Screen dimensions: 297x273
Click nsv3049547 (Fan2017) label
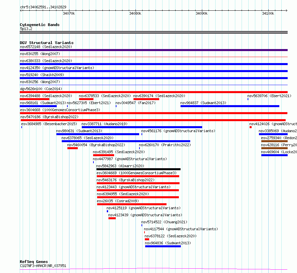(x=135, y=103)
